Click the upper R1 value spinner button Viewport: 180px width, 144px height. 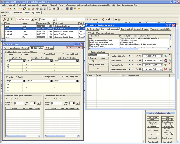25,61
